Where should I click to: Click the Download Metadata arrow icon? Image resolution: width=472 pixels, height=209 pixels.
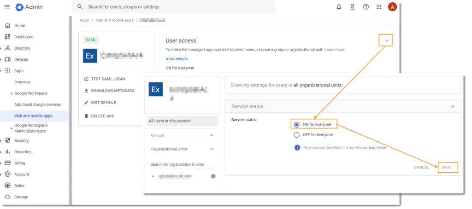tap(86, 91)
